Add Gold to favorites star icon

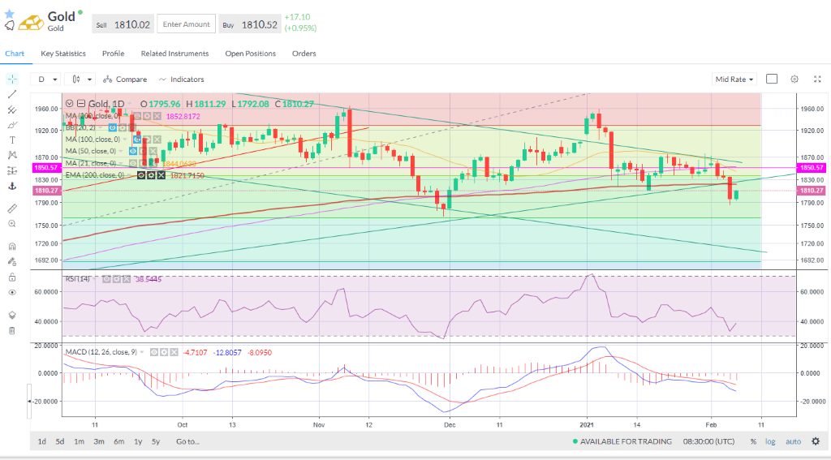click(x=10, y=14)
